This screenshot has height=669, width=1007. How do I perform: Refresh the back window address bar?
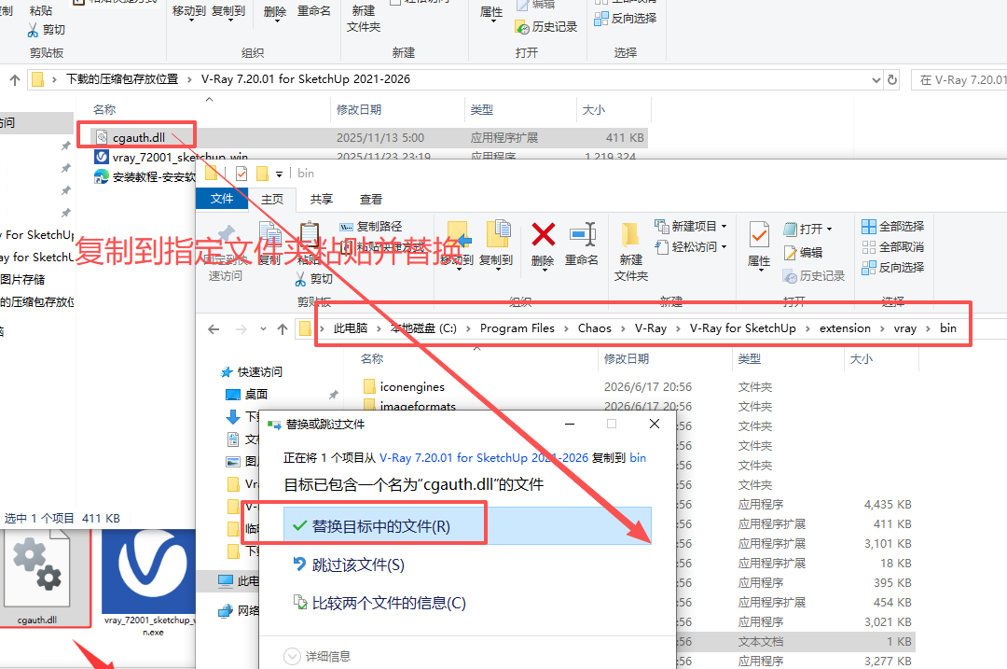(x=892, y=79)
